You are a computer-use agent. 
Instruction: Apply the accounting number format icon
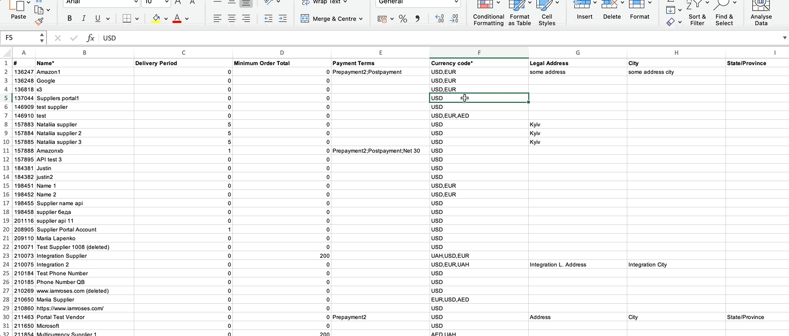pyautogui.click(x=382, y=19)
